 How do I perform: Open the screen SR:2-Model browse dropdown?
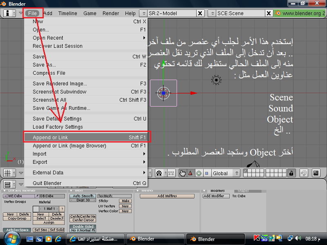pyautogui.click(x=144, y=13)
